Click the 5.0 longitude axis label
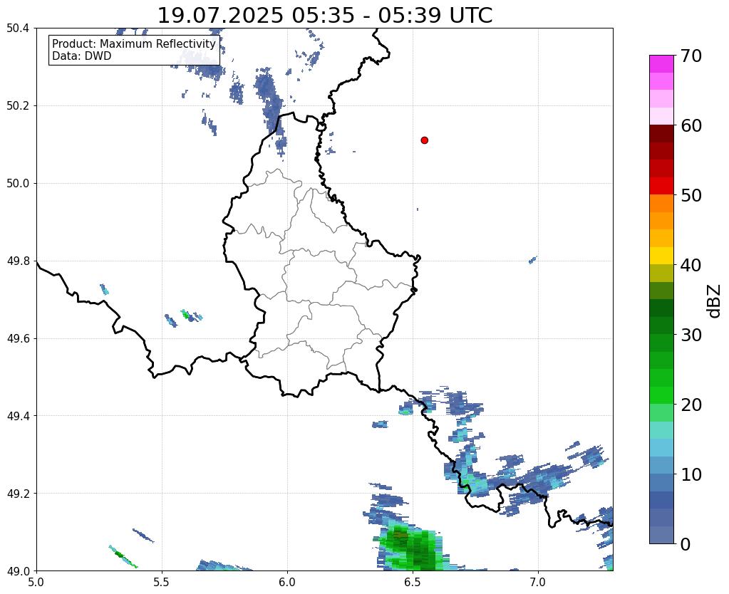Viewport: 729px width, 594px height. click(36, 582)
